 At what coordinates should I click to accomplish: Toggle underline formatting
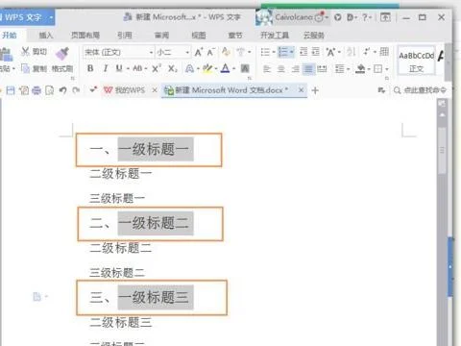coord(119,68)
